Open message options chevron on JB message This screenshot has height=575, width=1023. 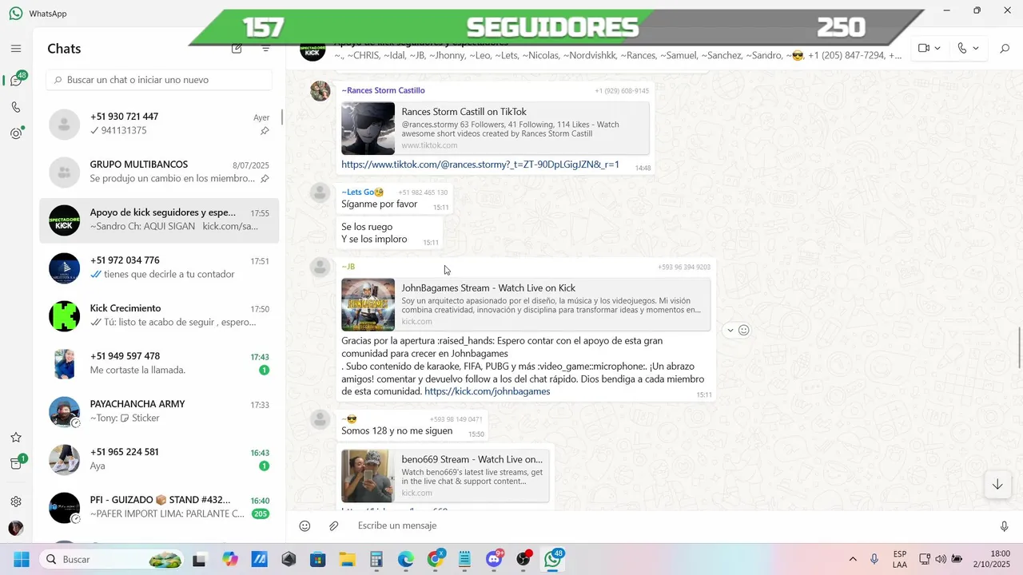pos(730,330)
